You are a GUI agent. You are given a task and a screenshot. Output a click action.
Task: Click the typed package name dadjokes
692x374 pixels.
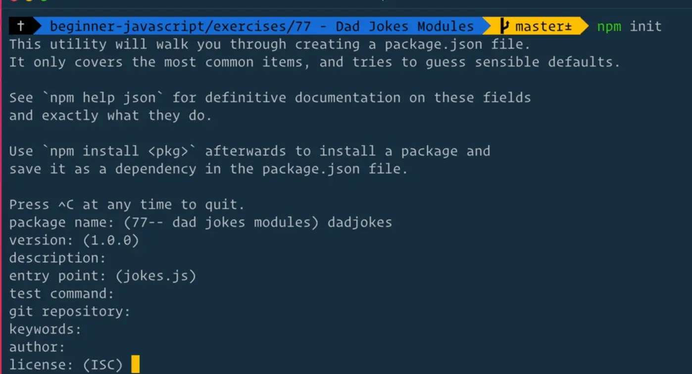pyautogui.click(x=360, y=222)
